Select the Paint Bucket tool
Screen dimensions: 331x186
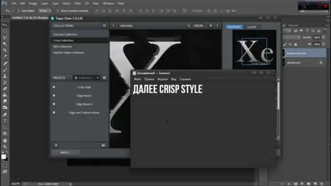(5, 95)
